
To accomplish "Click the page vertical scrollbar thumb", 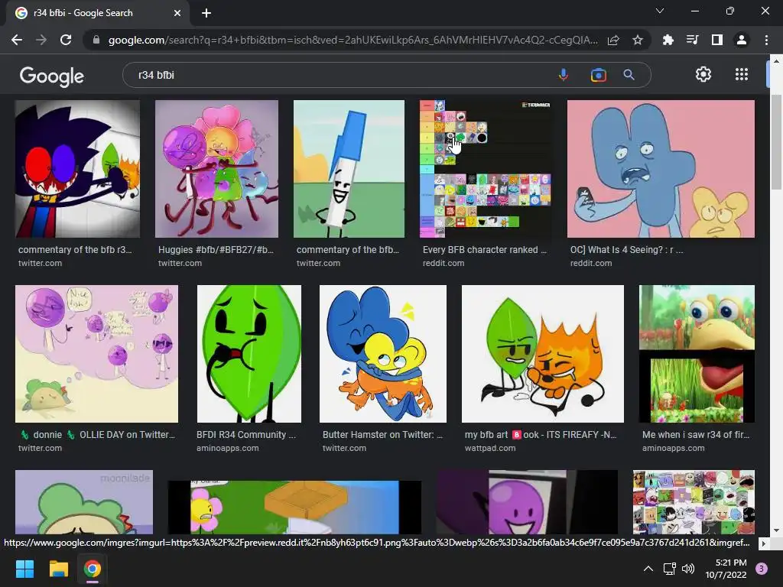I will 776,142.
